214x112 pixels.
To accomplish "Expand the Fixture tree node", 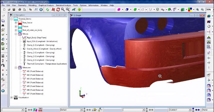I will tap(16, 26).
